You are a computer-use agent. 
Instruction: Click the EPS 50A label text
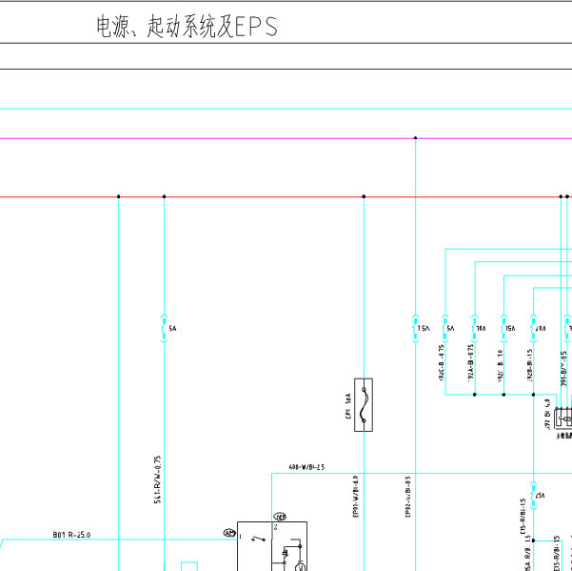348,406
